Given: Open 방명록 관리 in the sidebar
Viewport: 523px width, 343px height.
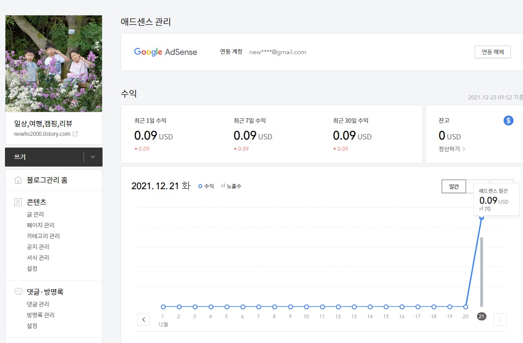Looking at the screenshot, I should (x=40, y=315).
